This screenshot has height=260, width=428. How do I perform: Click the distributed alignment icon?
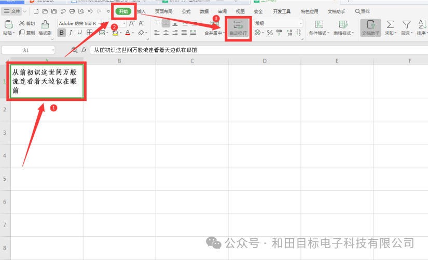coord(194,33)
